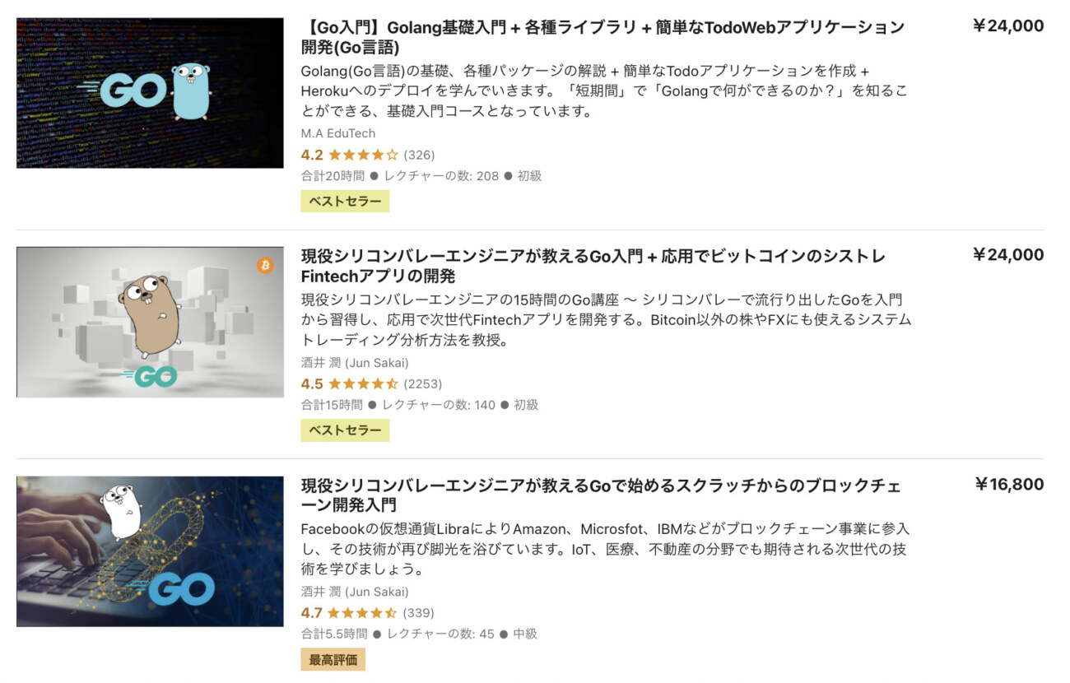Click the (2253) review count
This screenshot has width=1070, height=683.
(423, 383)
